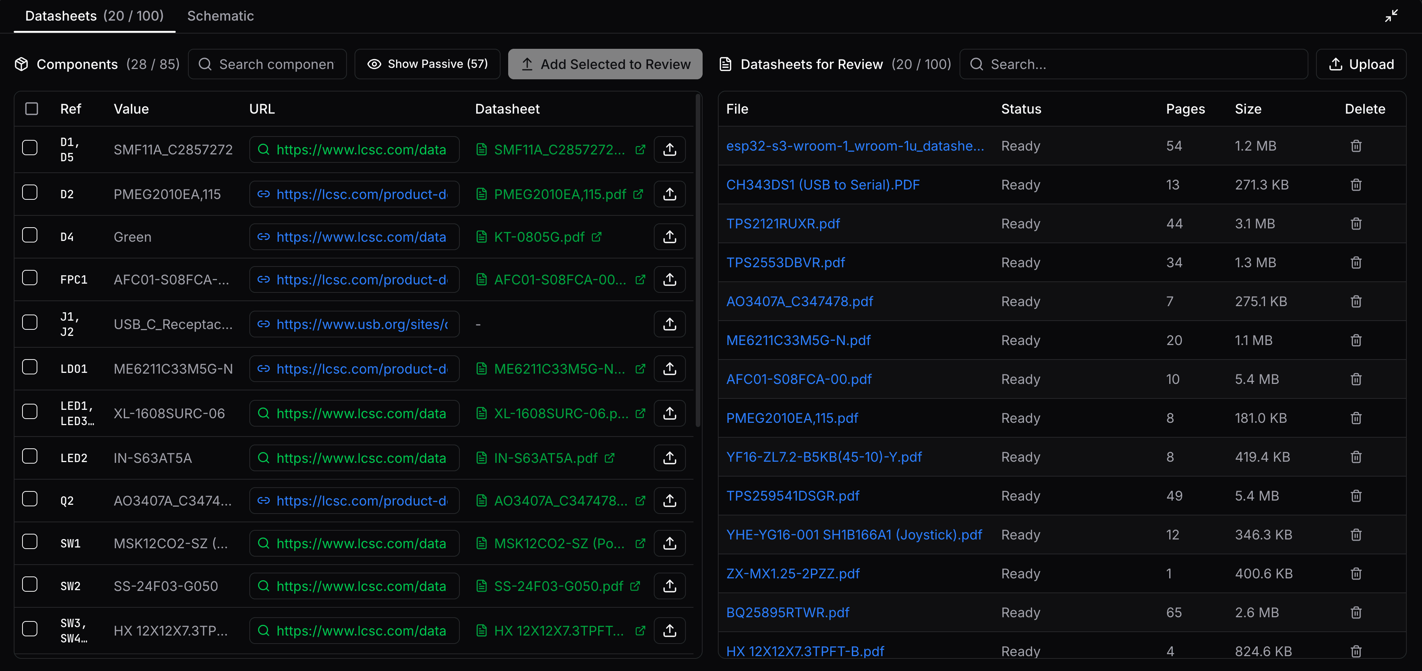Upload datasheet for J1, J2 USB_C_Receptacle
Viewport: 1422px width, 671px height.
click(669, 324)
